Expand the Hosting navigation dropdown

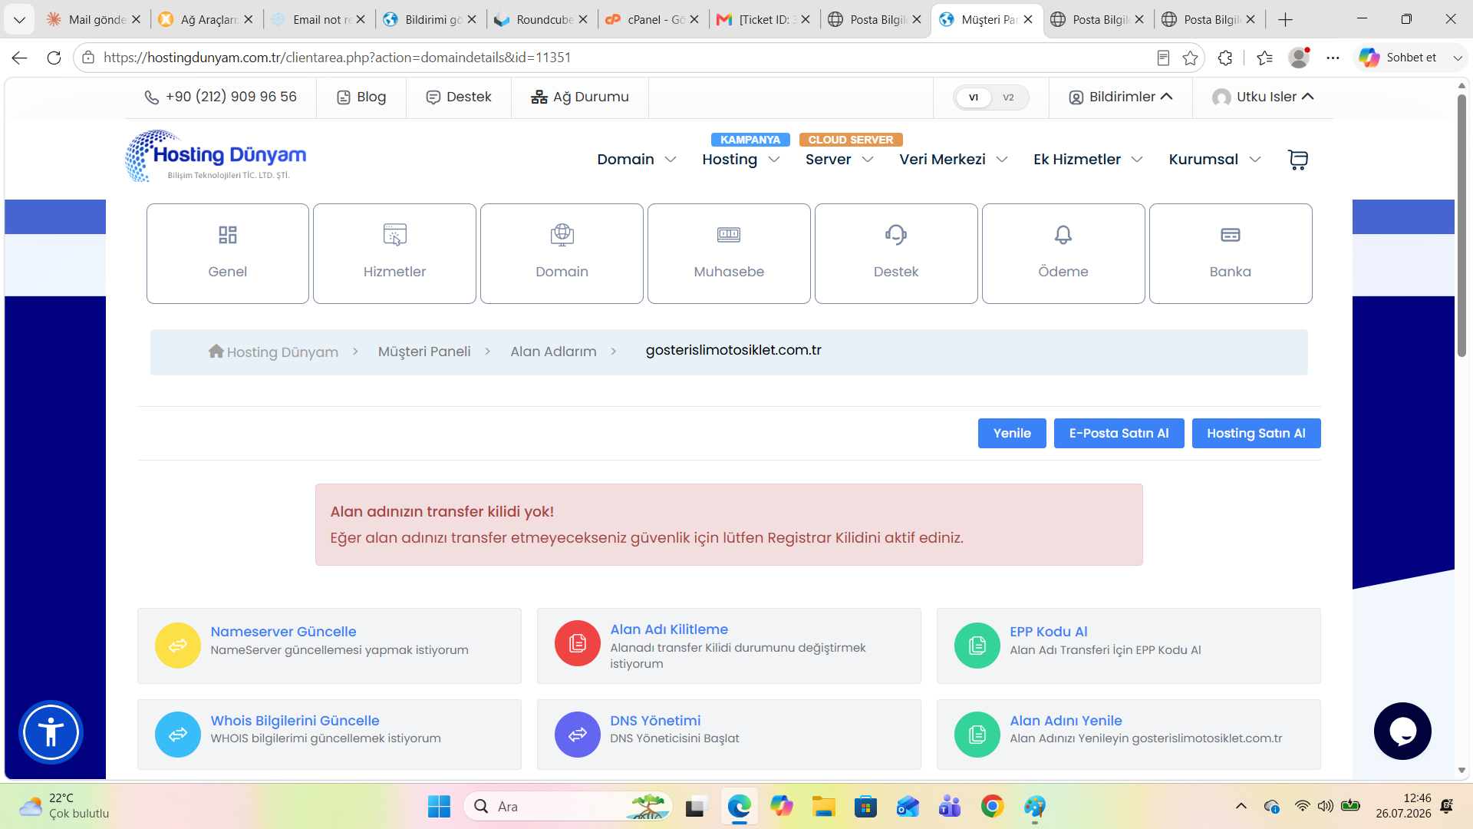[741, 160]
